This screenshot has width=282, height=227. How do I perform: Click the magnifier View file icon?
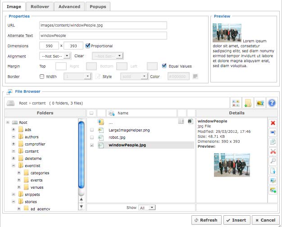click(x=272, y=161)
